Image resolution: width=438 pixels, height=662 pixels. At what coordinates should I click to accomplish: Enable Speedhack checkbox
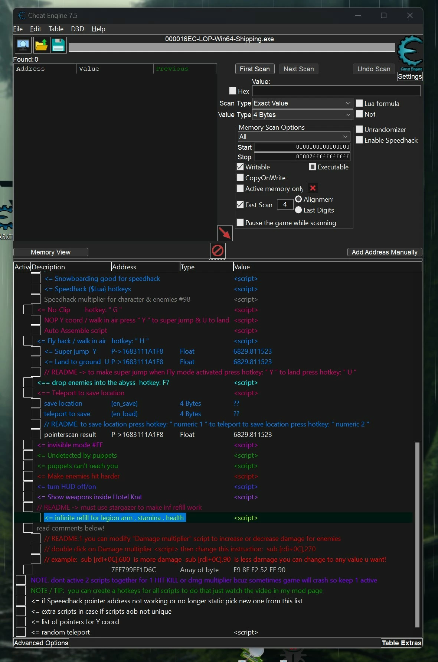(359, 140)
